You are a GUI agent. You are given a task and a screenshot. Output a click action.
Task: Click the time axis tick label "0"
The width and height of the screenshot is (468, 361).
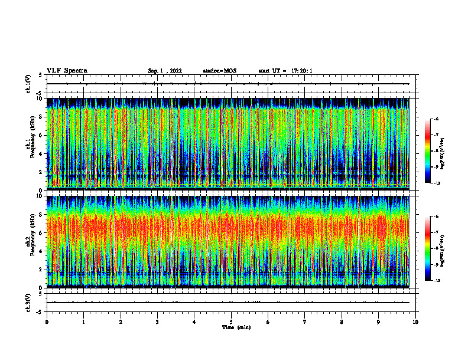(x=47, y=322)
